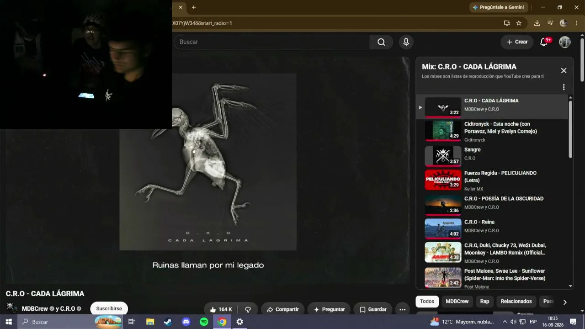Image resolution: width=585 pixels, height=329 pixels.
Task: Open Spotify from the taskbar
Action: 204,322
